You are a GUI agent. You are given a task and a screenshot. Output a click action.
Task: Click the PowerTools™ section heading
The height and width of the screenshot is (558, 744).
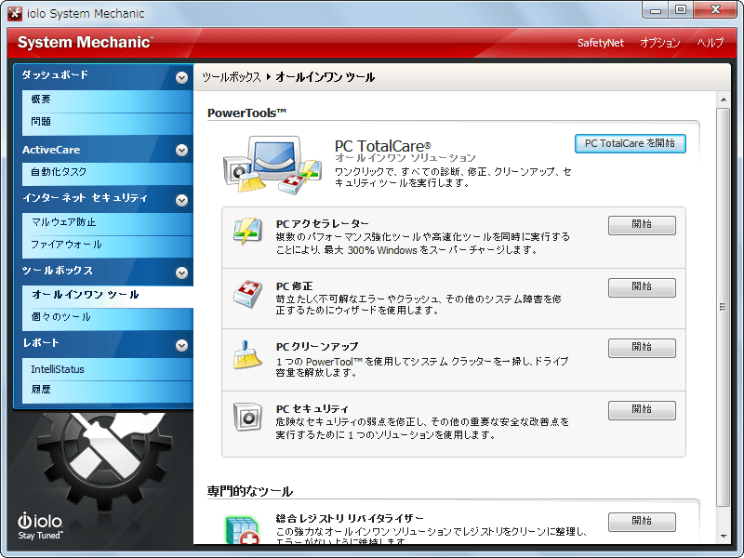246,113
